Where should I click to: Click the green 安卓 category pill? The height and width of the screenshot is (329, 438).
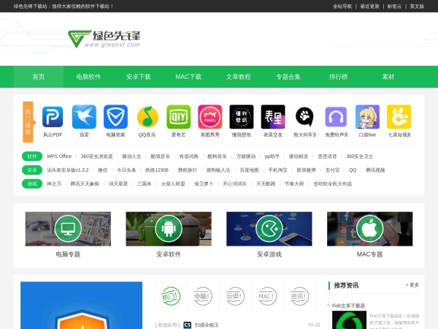tap(32, 170)
